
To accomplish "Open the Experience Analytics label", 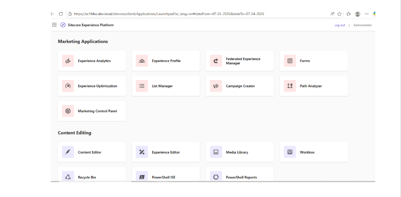I will pyautogui.click(x=94, y=61).
